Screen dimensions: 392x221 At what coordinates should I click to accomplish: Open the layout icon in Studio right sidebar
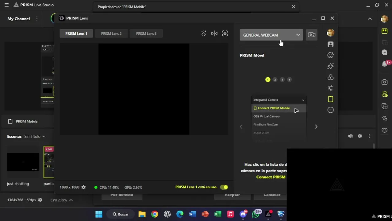[384, 31]
